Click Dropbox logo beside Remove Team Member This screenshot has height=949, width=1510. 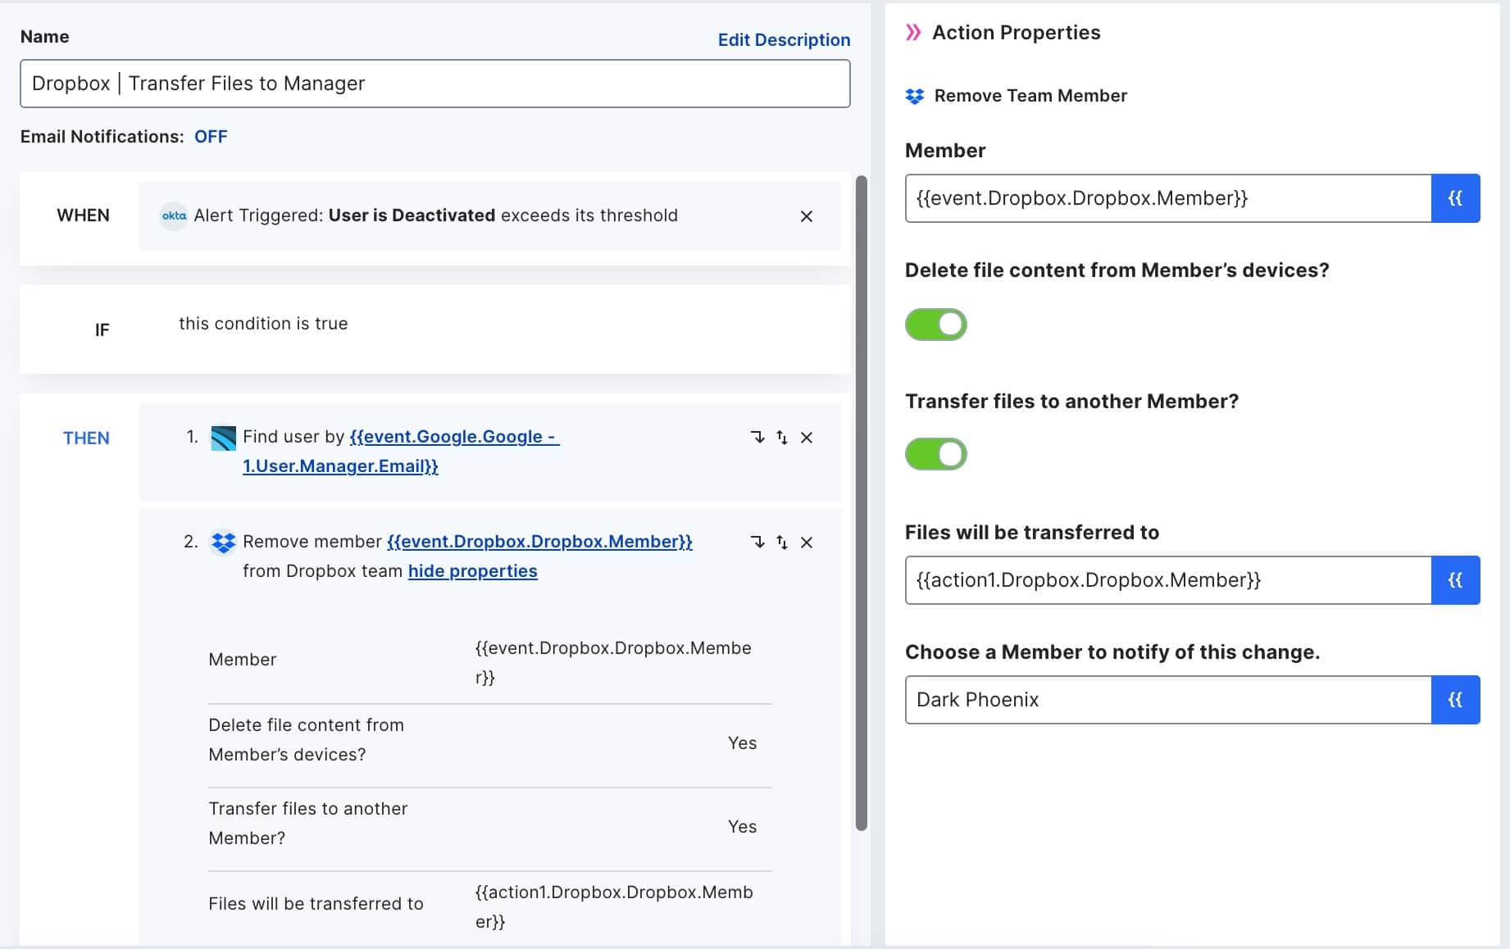(915, 96)
